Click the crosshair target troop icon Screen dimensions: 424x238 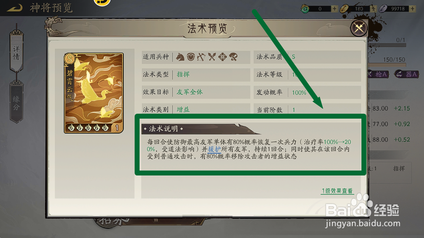[x=223, y=57]
